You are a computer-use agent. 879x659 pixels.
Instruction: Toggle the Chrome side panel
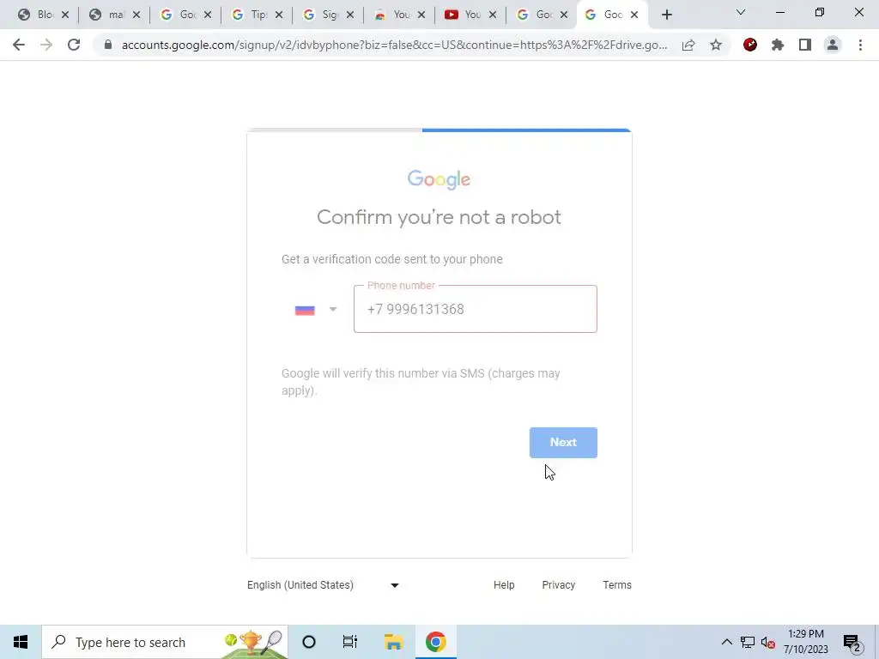point(805,45)
